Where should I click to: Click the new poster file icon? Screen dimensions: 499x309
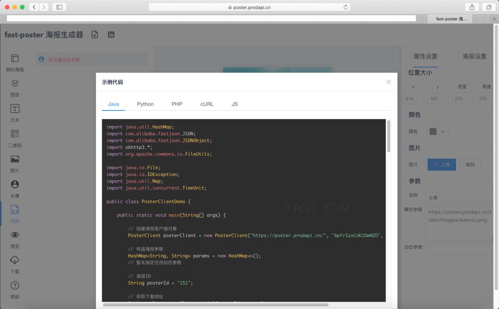95,35
